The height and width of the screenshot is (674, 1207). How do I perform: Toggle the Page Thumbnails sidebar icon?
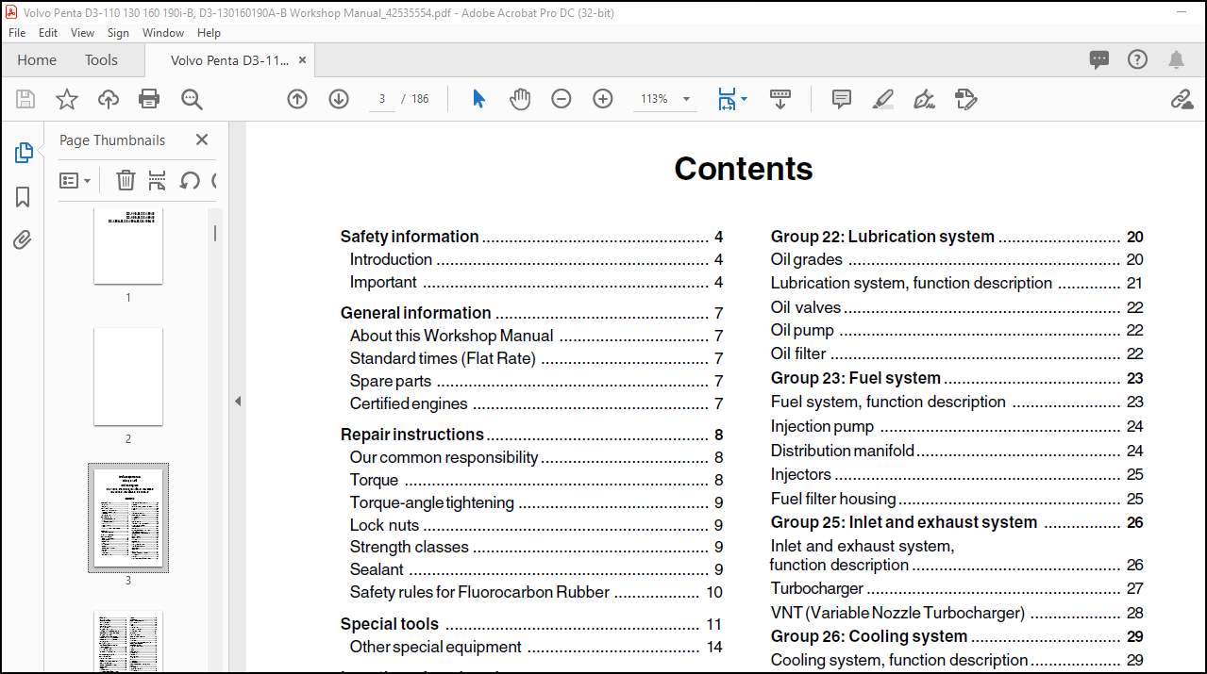(24, 153)
